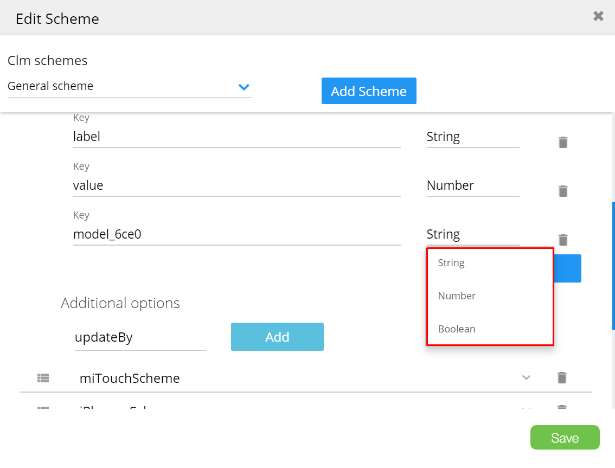The width and height of the screenshot is (615, 468).
Task: Choose Number from the type list
Action: click(457, 296)
